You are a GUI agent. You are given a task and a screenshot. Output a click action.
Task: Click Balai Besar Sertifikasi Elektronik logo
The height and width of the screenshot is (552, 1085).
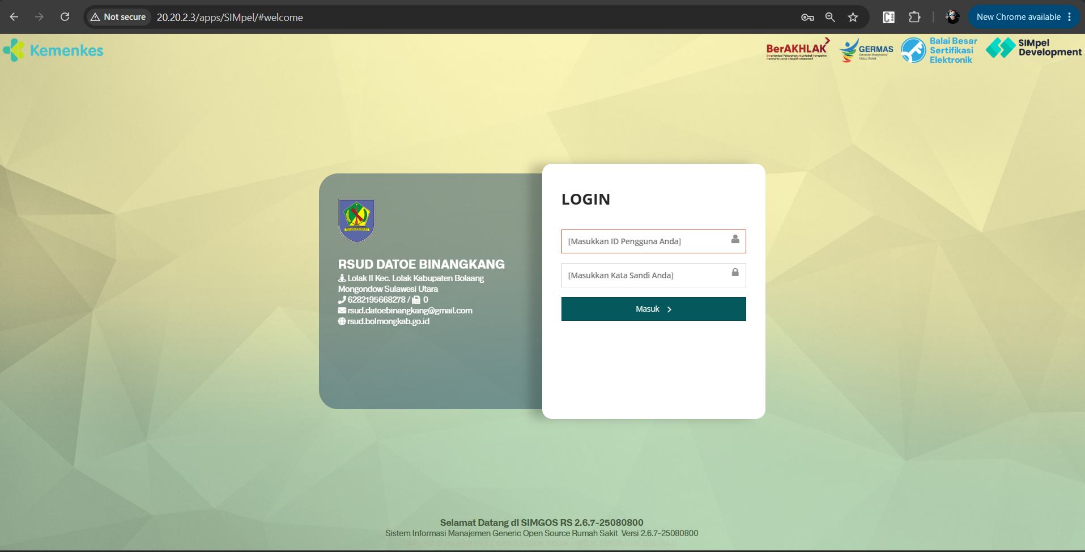(939, 50)
